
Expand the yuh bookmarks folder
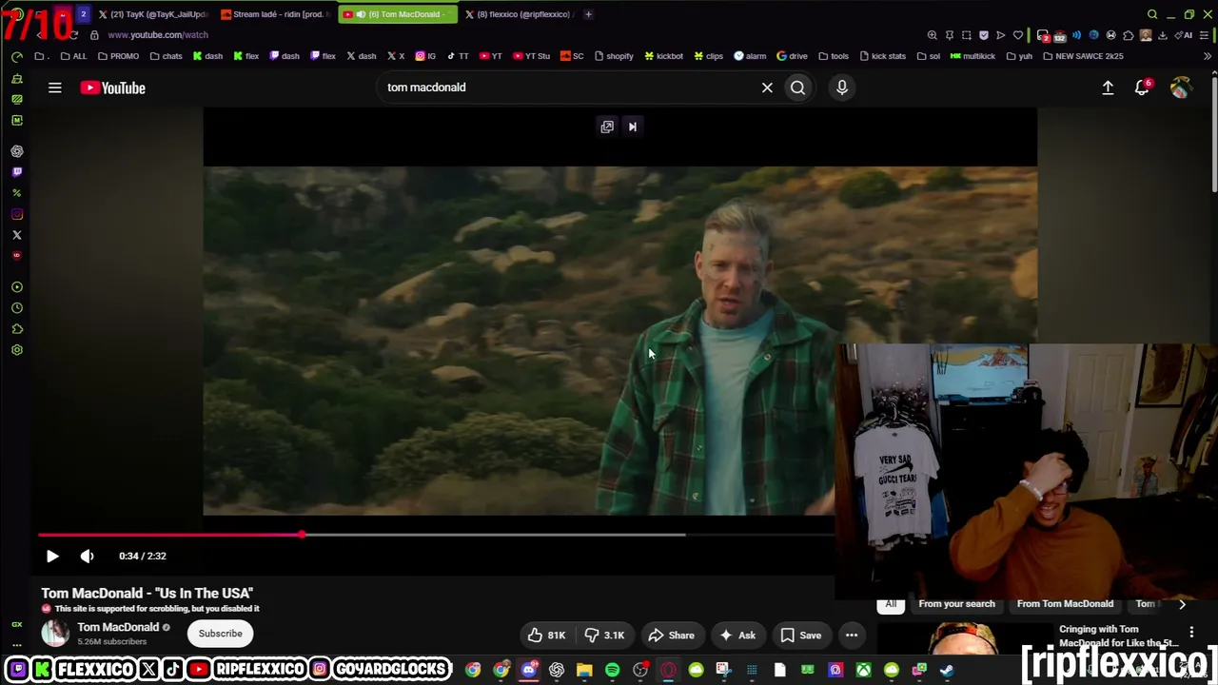1019,56
